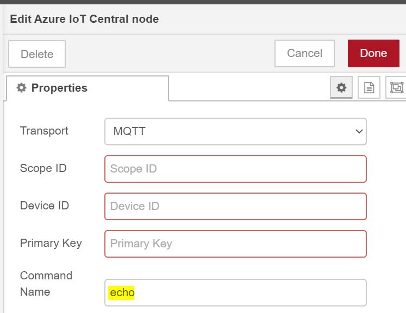This screenshot has height=313, width=406.
Task: Click the Edit Azure IoT Central node title
Action: pos(84,19)
